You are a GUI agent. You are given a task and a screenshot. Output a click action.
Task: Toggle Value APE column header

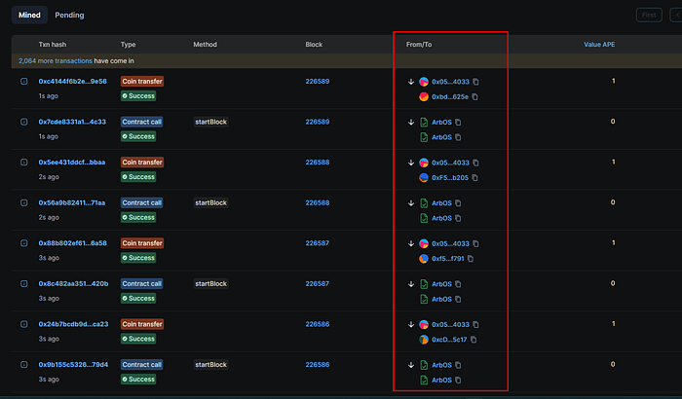(x=599, y=45)
